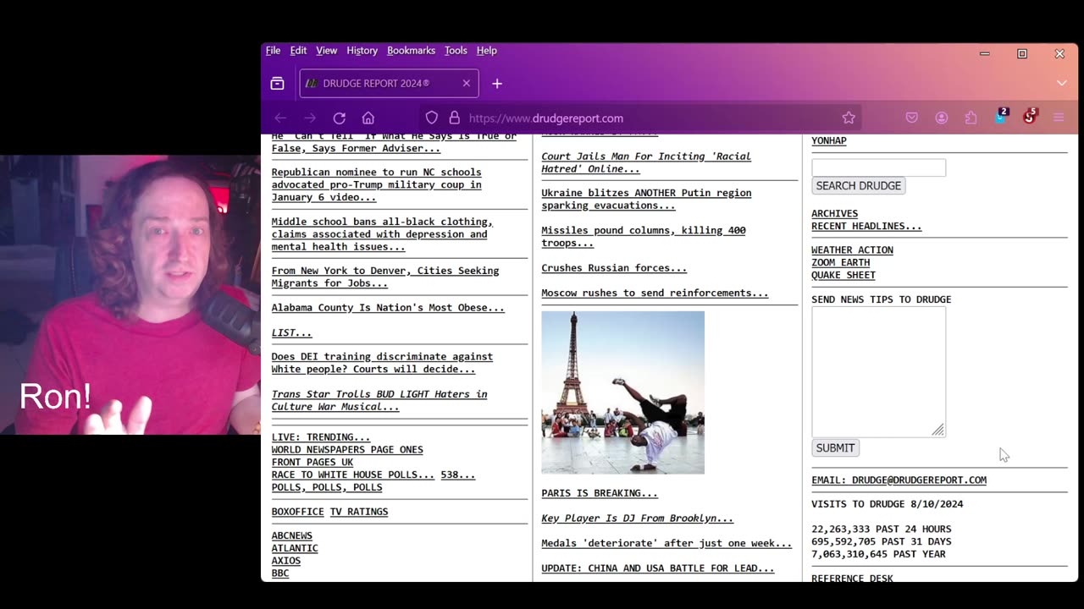Open LIVE: TRENDING link

(320, 438)
